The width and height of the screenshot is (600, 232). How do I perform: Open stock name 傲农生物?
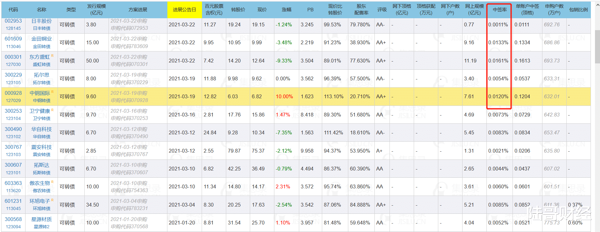tap(40, 183)
